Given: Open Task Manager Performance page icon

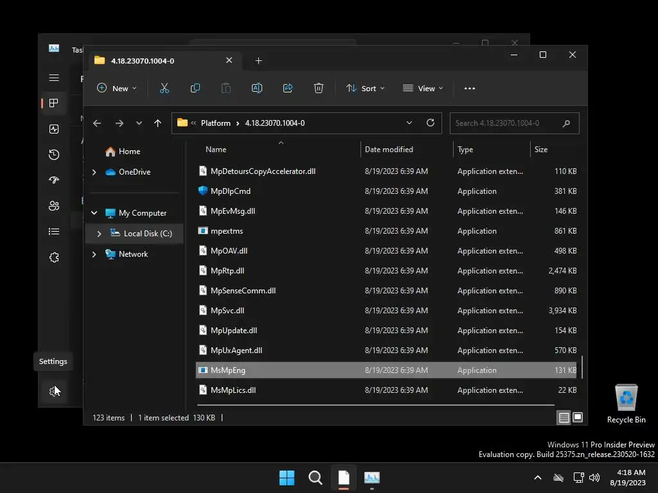Looking at the screenshot, I should (x=54, y=128).
